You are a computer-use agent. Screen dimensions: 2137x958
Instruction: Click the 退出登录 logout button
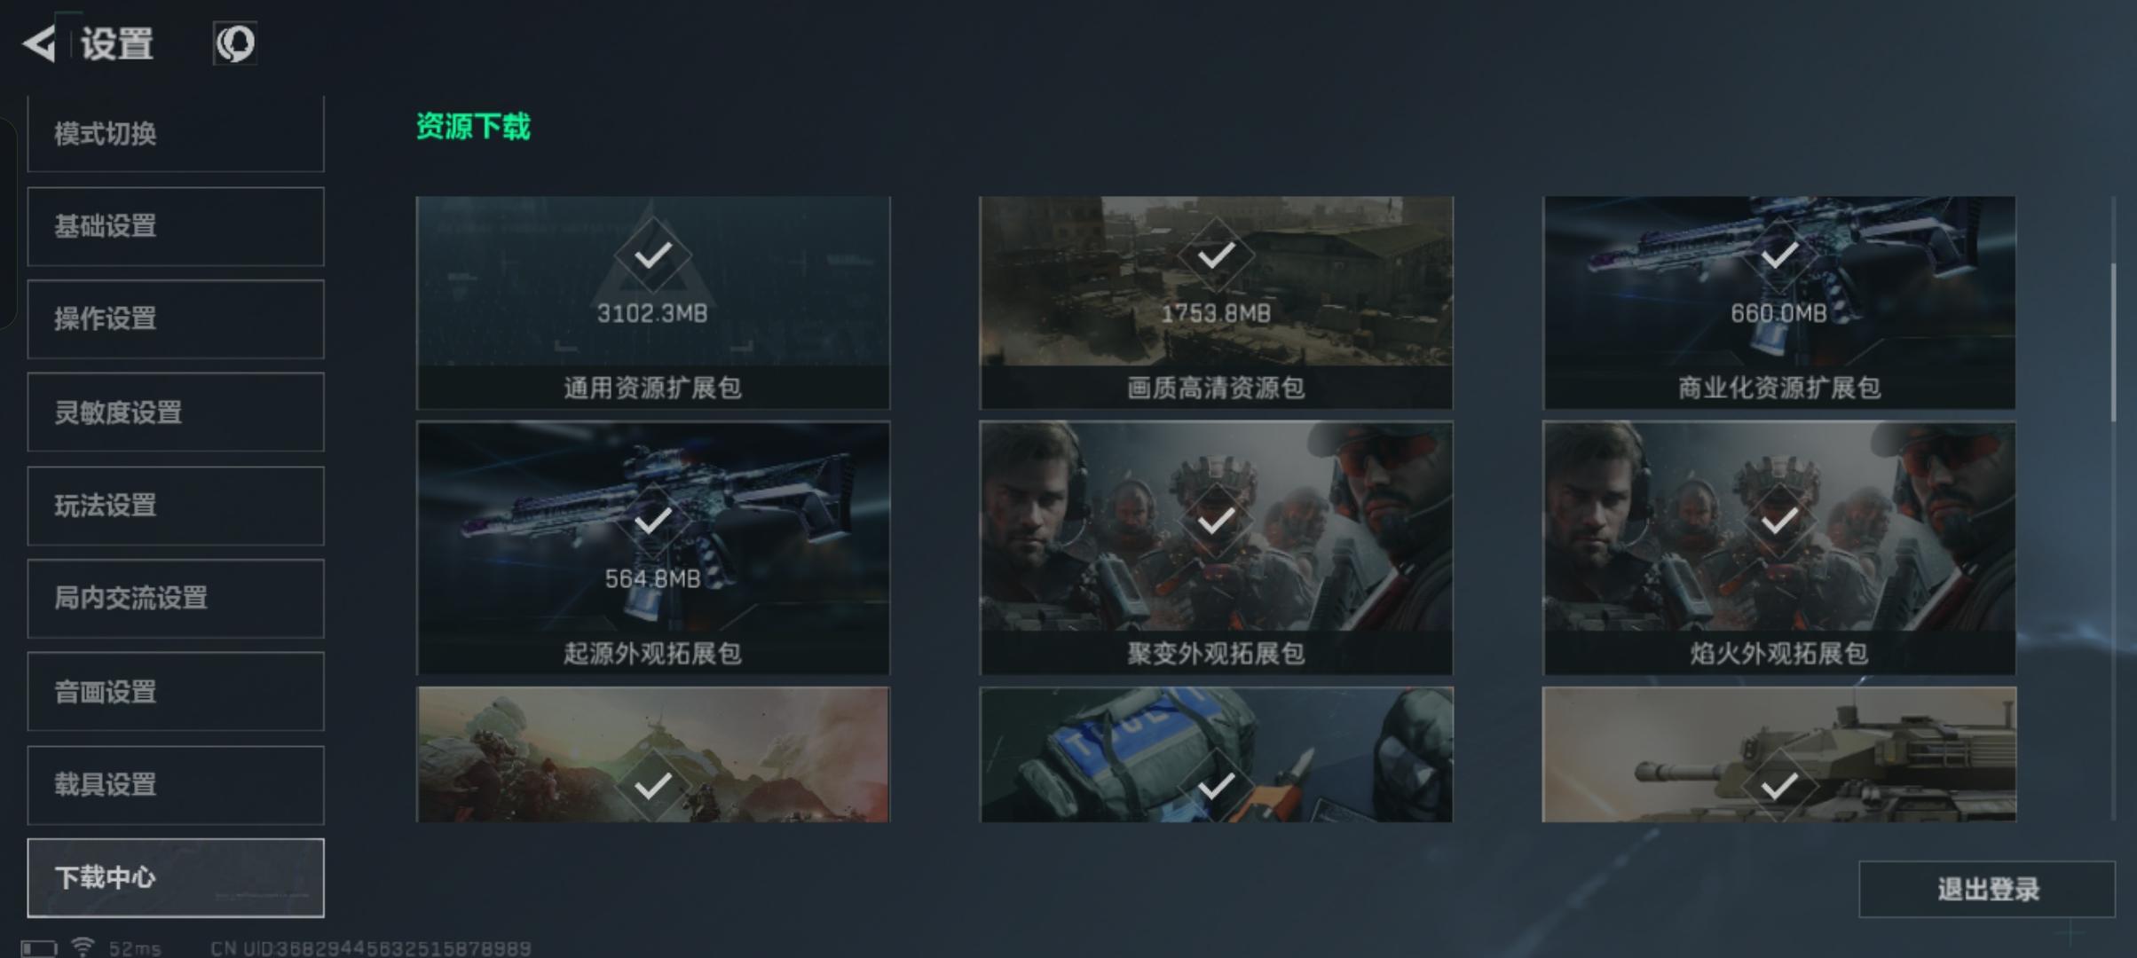(1987, 889)
